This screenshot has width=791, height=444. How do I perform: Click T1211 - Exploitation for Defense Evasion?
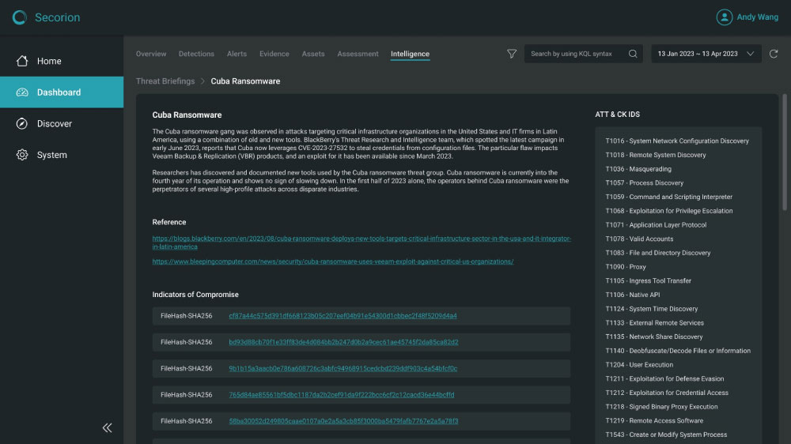pos(664,379)
